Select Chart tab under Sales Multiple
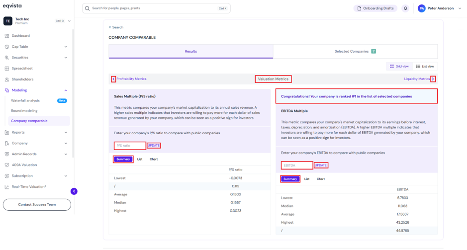The height and width of the screenshot is (250, 467). click(x=154, y=159)
